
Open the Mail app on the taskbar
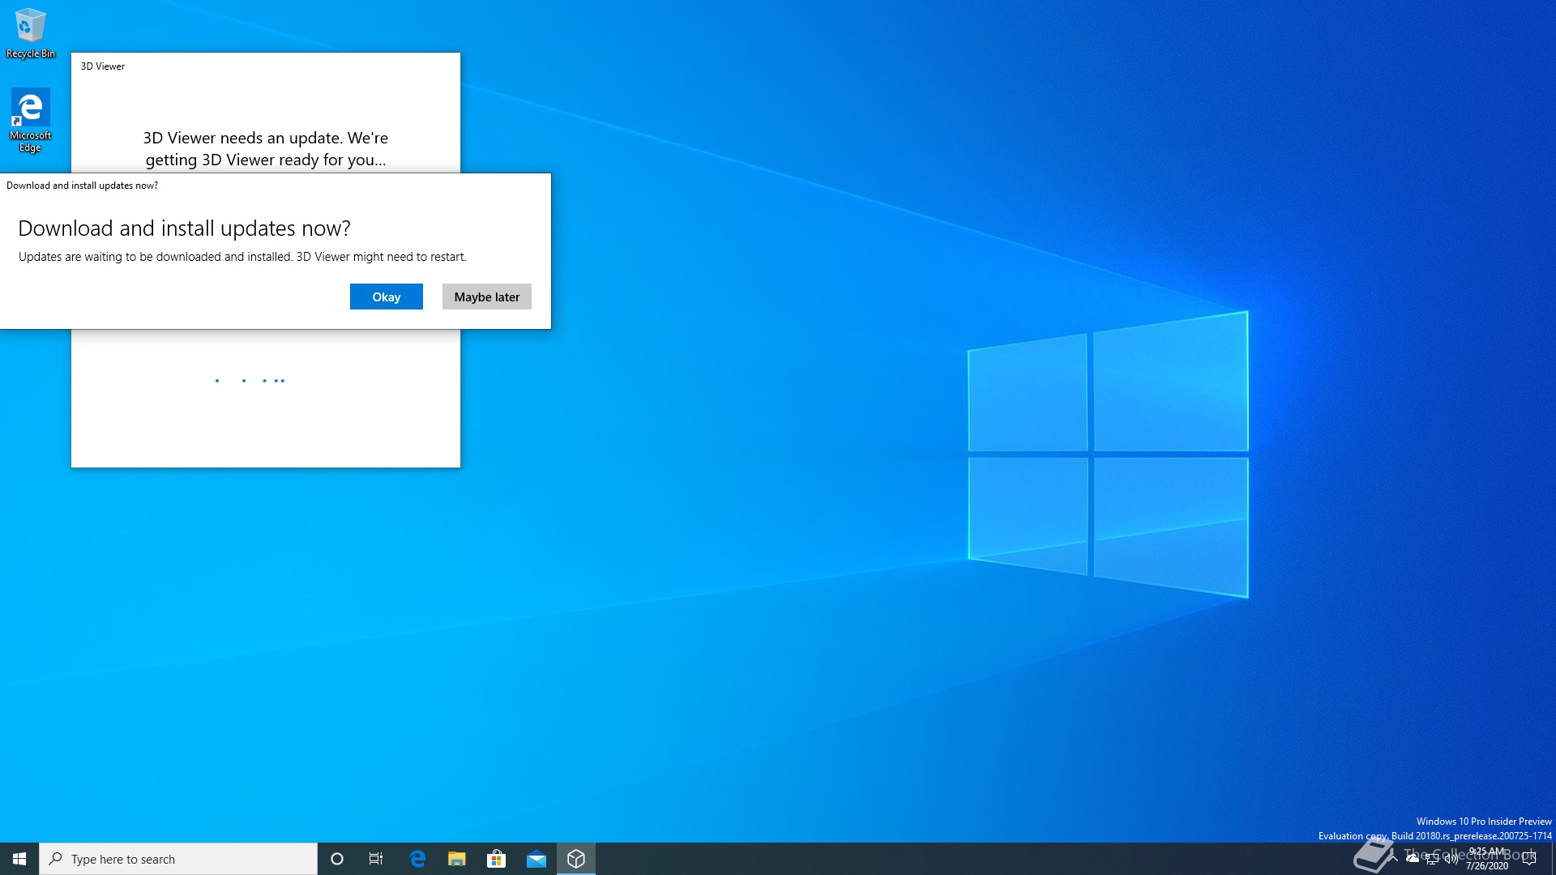(x=536, y=859)
